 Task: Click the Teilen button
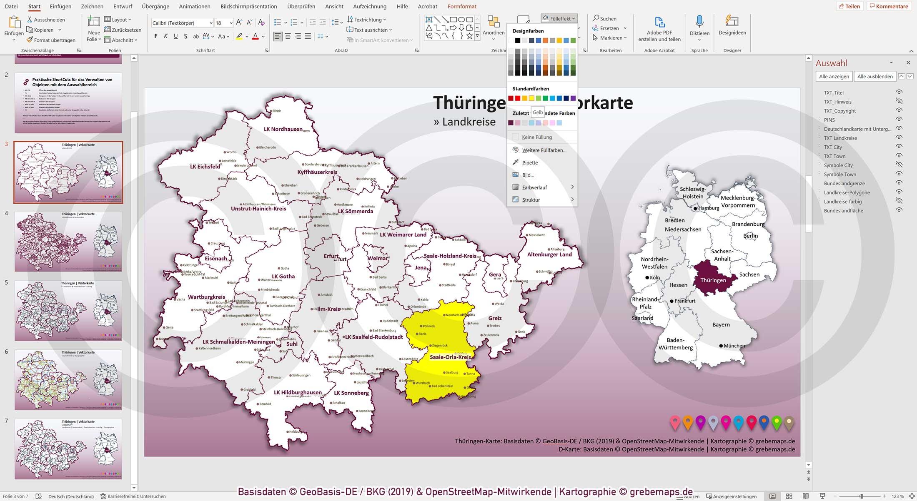[849, 6]
